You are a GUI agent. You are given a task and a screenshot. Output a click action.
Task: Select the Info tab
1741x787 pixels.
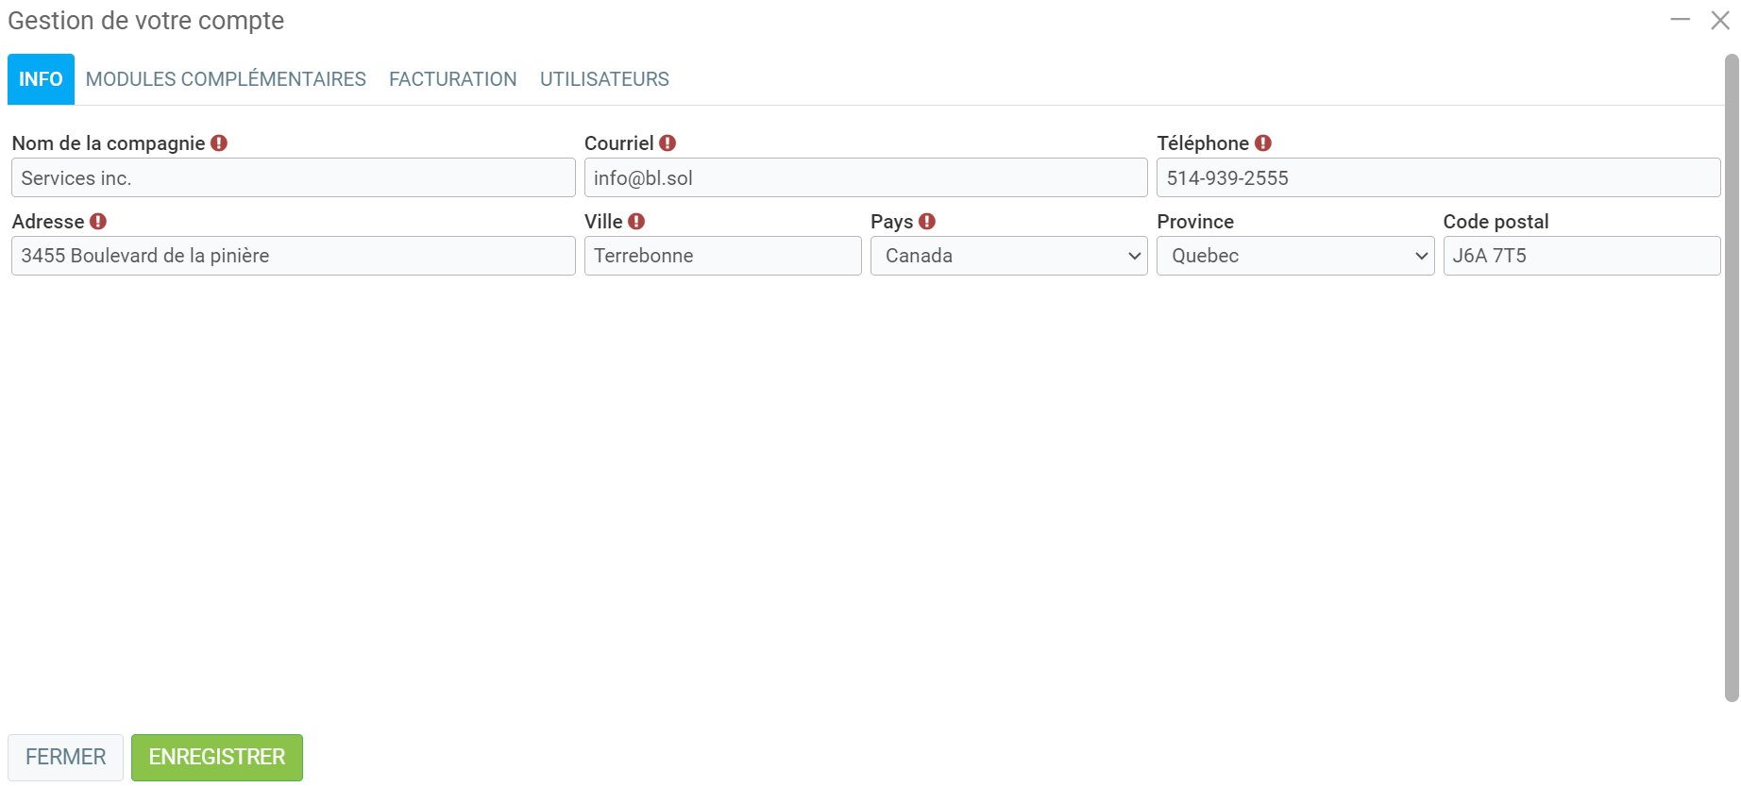41,79
